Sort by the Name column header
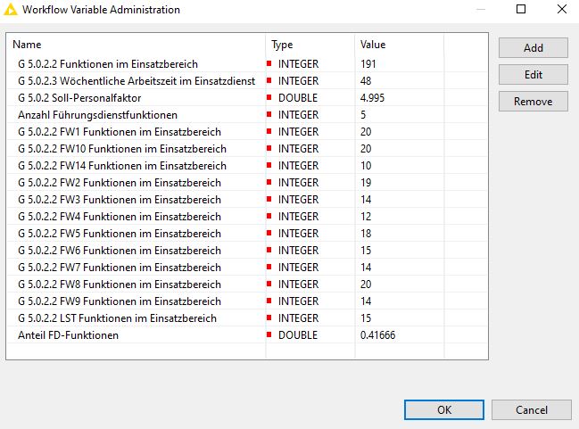 click(136, 45)
